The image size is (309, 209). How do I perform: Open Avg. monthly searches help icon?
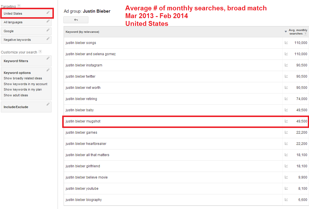pyautogui.click(x=306, y=34)
